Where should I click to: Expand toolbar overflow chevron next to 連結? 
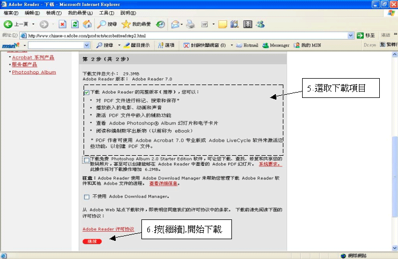[x=395, y=34]
